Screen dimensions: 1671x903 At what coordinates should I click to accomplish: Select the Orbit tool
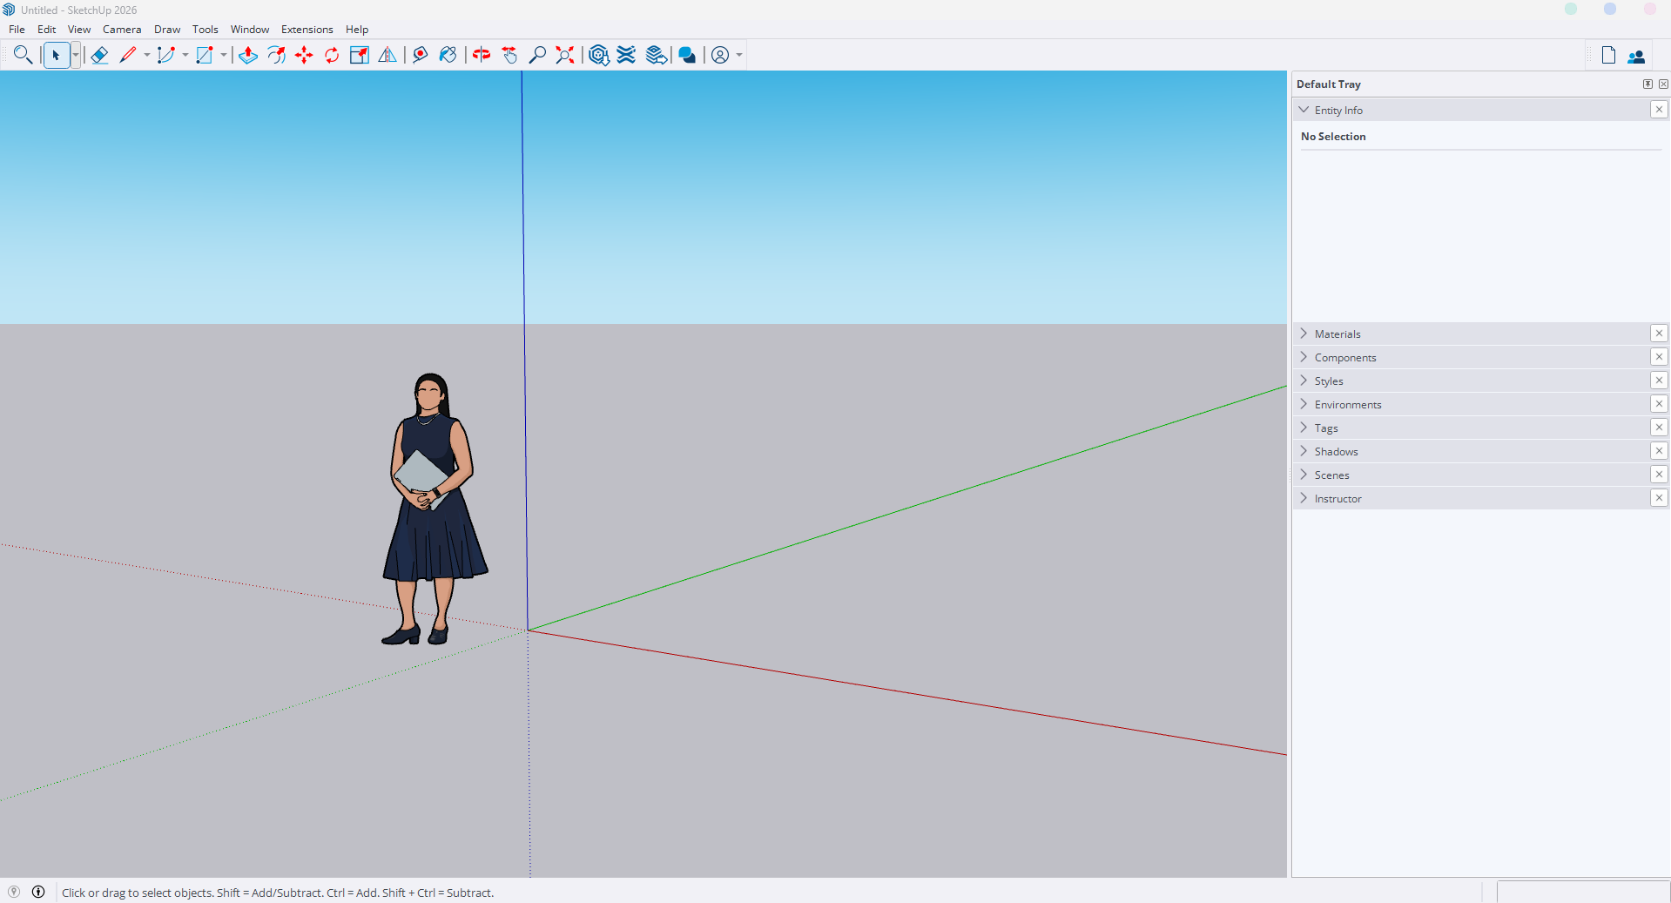pos(482,56)
